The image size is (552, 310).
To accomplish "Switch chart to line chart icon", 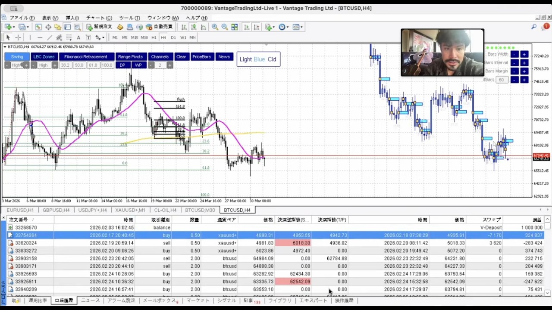I will pyautogui.click(x=204, y=27).
